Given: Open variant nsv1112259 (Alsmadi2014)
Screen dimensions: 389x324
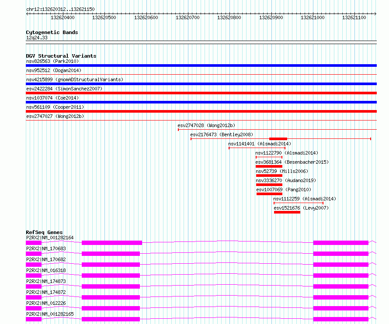Looking at the screenshot, I should [x=305, y=199].
